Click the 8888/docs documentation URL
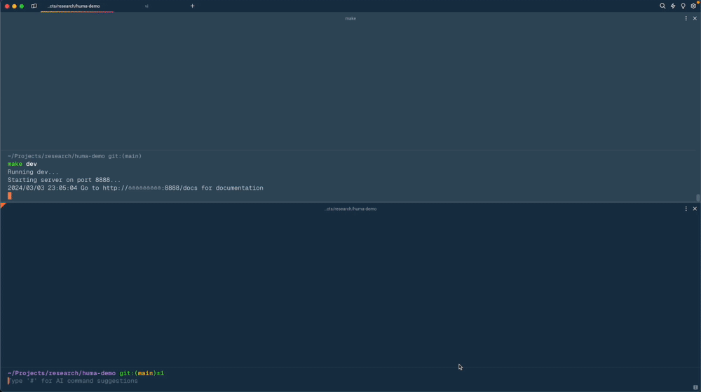This screenshot has width=701, height=392. [x=150, y=188]
